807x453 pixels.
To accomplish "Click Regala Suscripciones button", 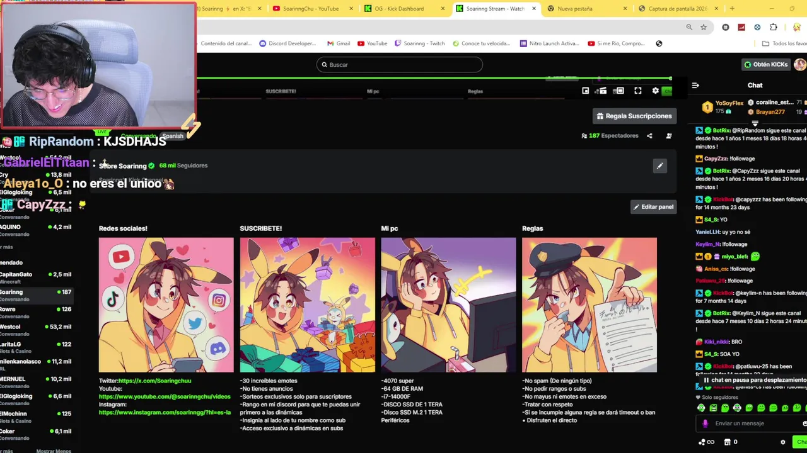I will [634, 116].
